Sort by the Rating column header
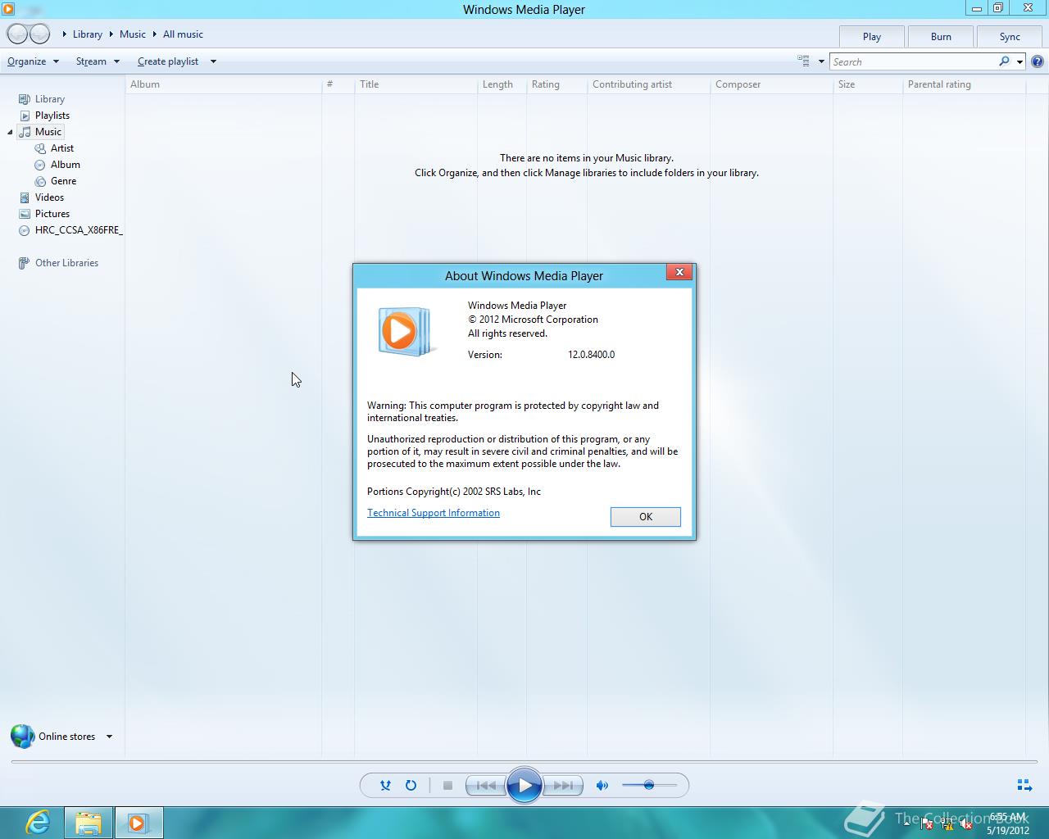Screen dimensions: 1049x839 pyautogui.click(x=556, y=84)
